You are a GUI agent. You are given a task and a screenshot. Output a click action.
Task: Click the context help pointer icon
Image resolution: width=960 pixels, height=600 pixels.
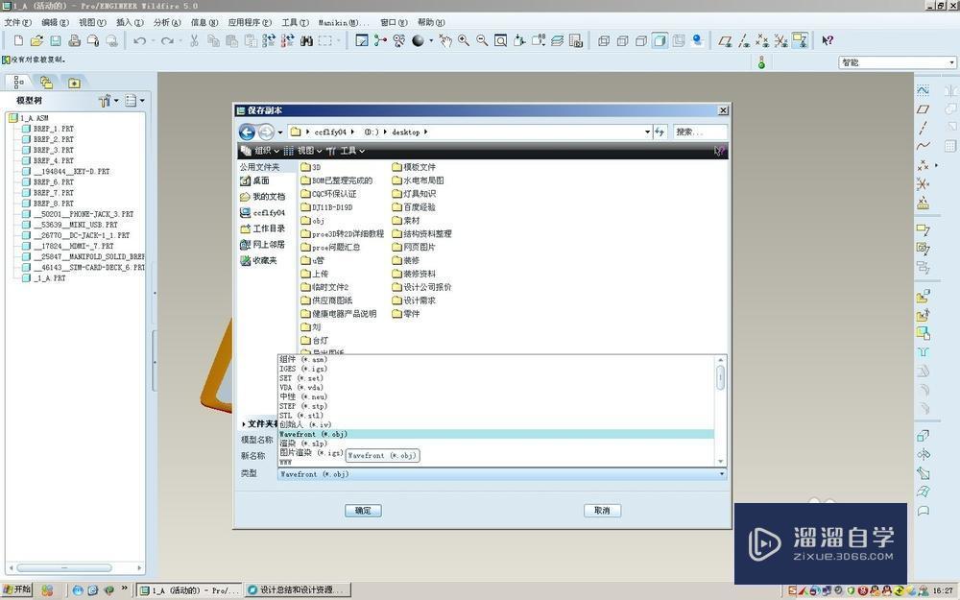[x=828, y=40]
